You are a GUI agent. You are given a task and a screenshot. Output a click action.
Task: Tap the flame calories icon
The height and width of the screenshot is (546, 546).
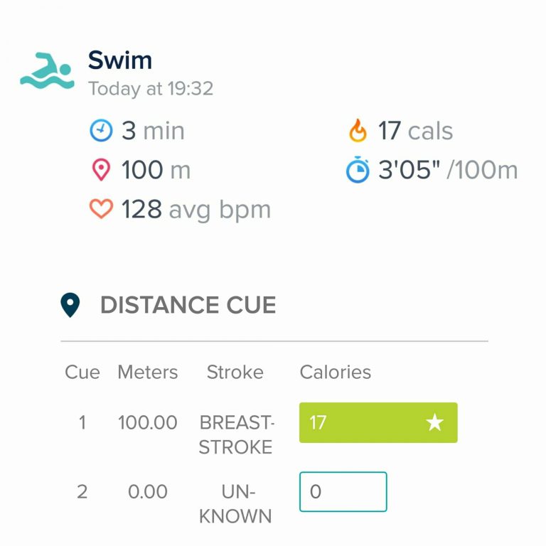tap(358, 131)
